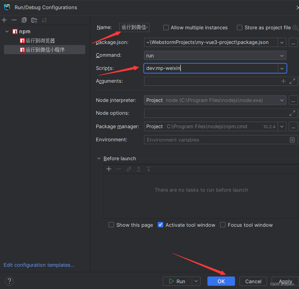Browse for Package manager
Image resolution: width=299 pixels, height=289 pixels.
[293, 127]
